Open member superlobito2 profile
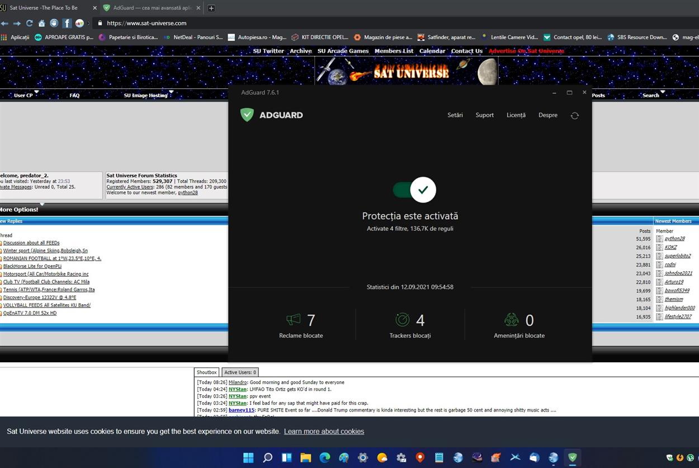 click(678, 256)
